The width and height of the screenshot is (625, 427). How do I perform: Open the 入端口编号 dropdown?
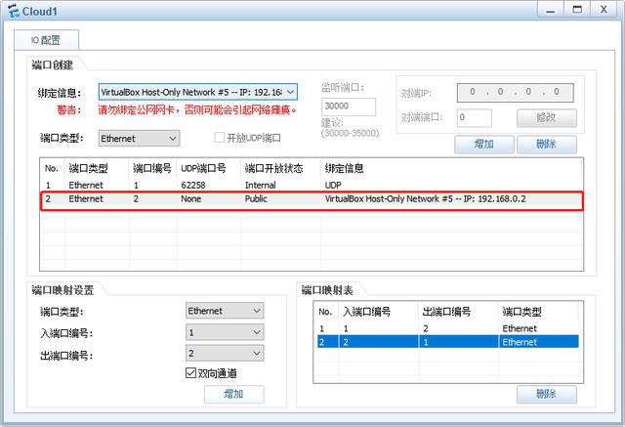[x=225, y=332]
